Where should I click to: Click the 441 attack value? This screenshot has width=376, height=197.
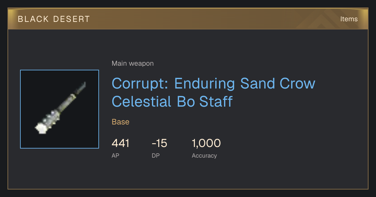tap(120, 143)
